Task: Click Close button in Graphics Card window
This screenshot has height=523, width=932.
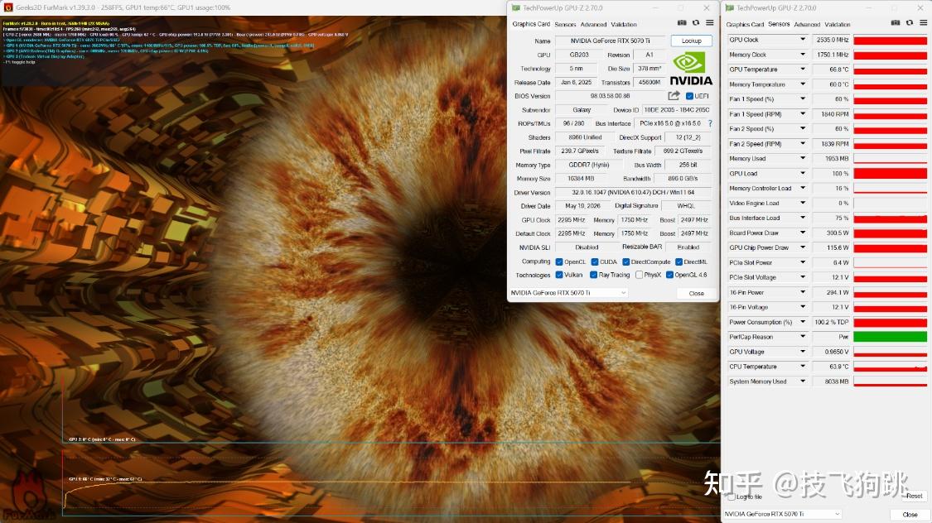Action: pos(696,293)
